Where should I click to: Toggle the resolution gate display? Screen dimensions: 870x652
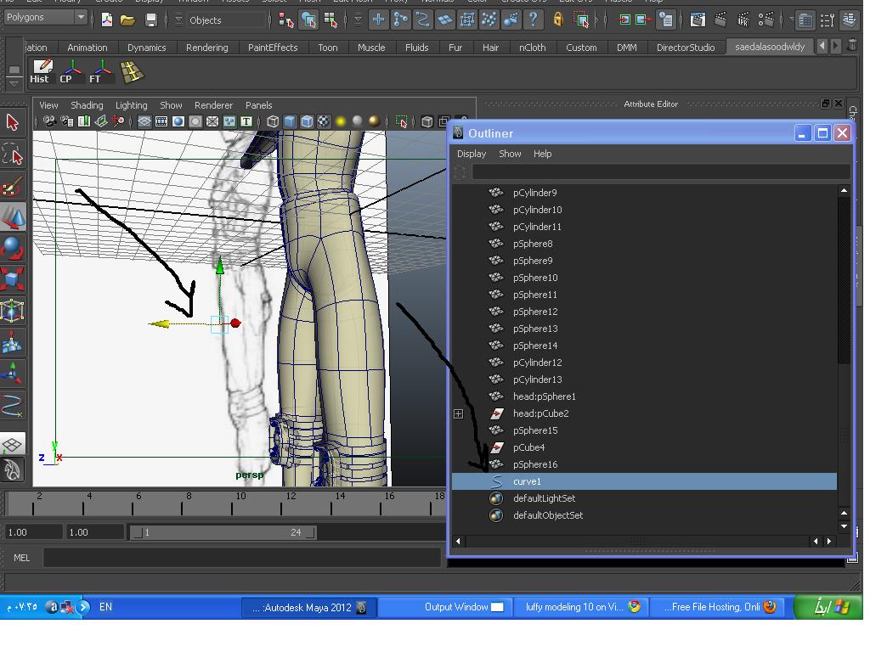[178, 121]
